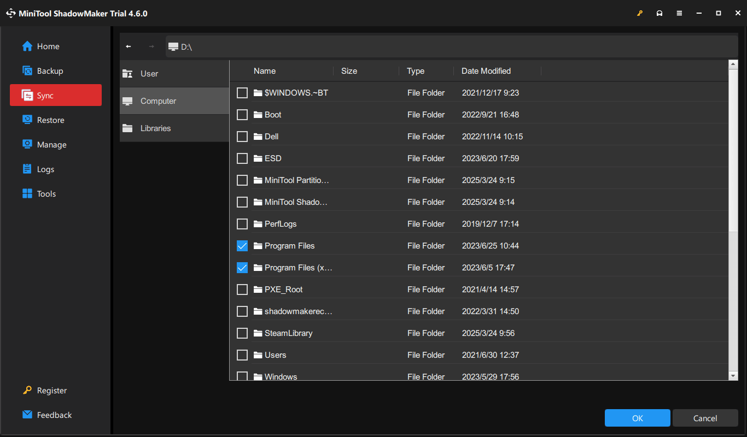Select the MiniTool Shado... folder name
This screenshot has width=747, height=437.
(296, 202)
